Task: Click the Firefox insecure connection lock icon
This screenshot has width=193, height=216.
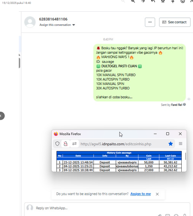Action: click(x=66, y=144)
